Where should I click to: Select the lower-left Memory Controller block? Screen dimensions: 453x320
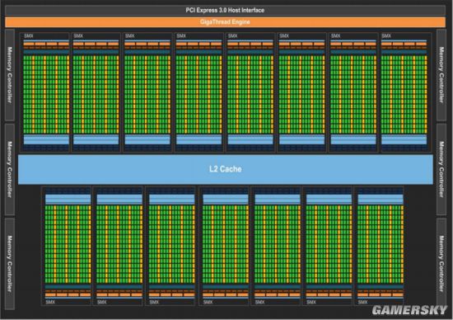pyautogui.click(x=10, y=264)
